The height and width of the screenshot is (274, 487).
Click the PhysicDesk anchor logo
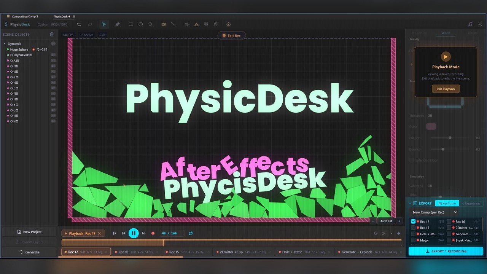click(6, 24)
